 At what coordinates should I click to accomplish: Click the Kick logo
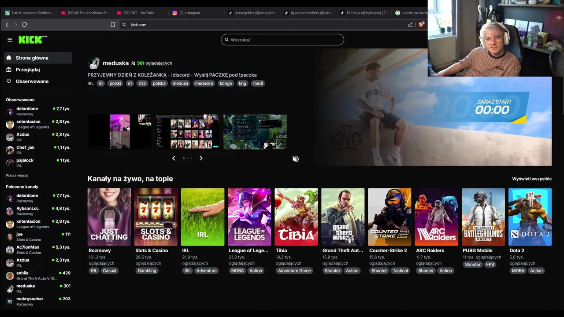pos(33,40)
